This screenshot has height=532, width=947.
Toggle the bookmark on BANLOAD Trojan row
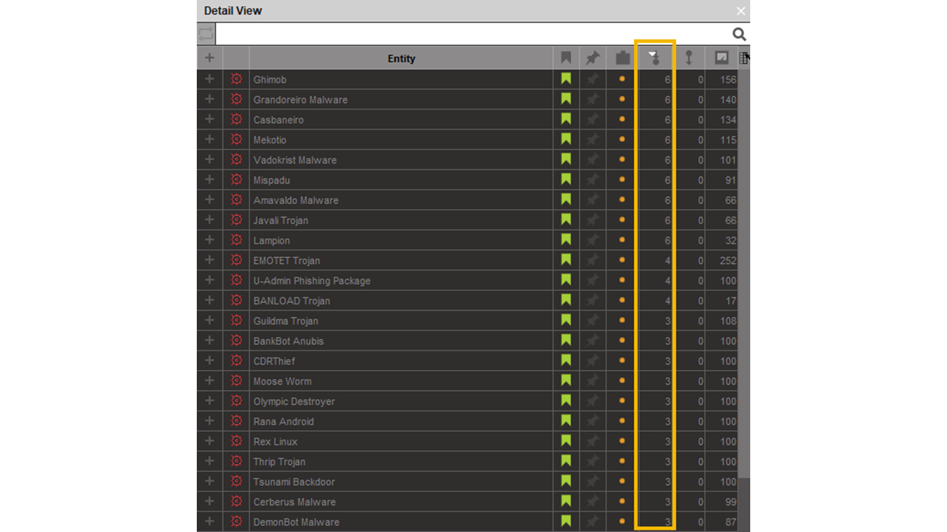(x=566, y=300)
